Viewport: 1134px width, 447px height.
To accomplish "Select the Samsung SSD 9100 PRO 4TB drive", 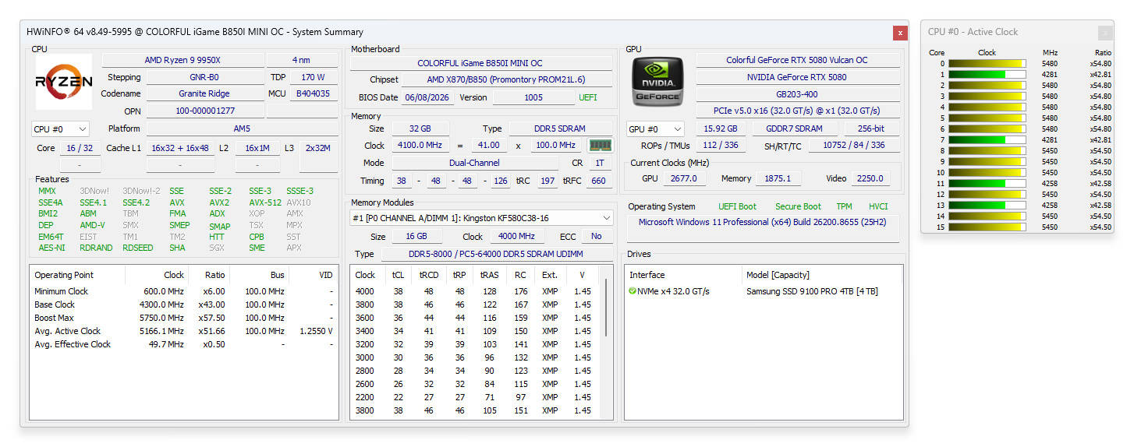I will 812,291.
